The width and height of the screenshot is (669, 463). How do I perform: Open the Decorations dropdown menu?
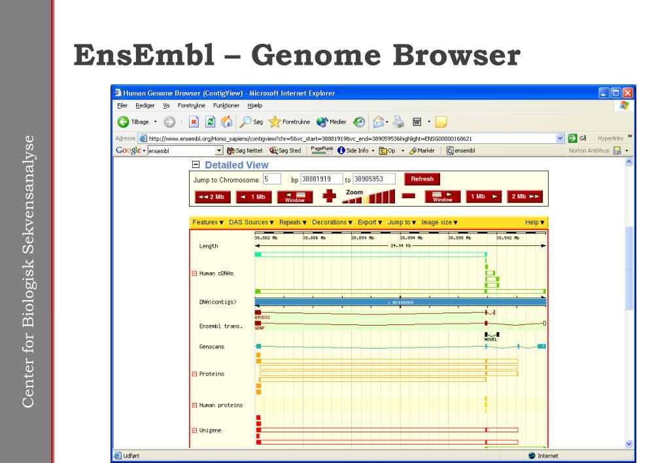332,222
